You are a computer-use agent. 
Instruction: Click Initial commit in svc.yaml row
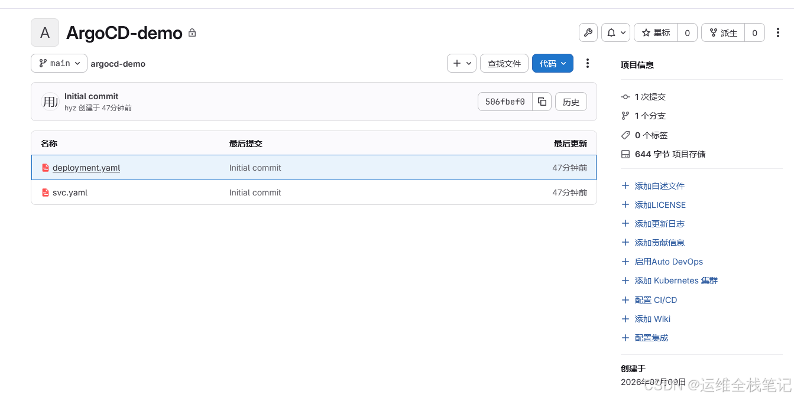coord(255,193)
